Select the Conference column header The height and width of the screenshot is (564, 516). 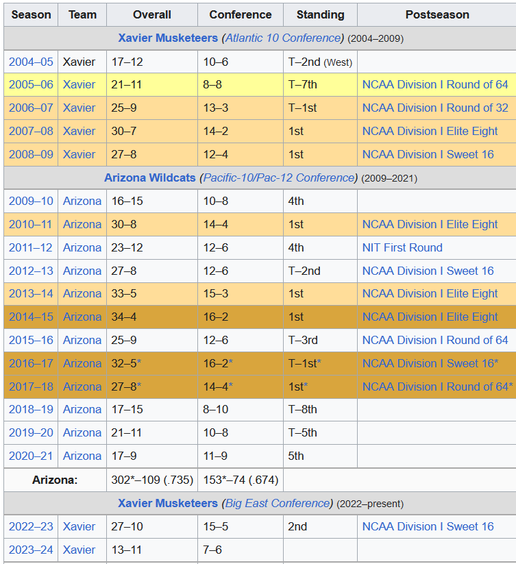click(241, 15)
